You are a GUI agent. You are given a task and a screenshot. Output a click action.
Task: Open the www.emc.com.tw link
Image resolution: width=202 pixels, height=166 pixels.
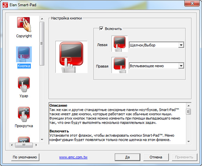click(x=73, y=157)
